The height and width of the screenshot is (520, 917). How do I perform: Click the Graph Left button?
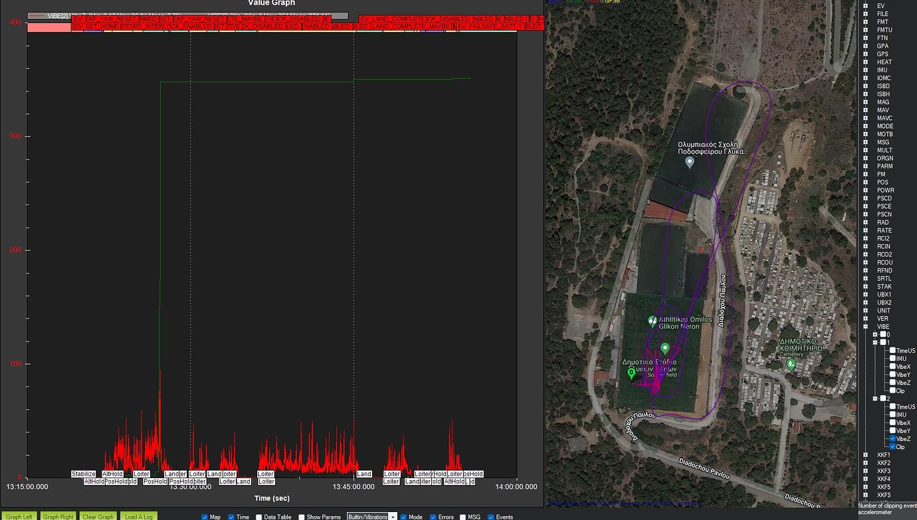coord(19,516)
